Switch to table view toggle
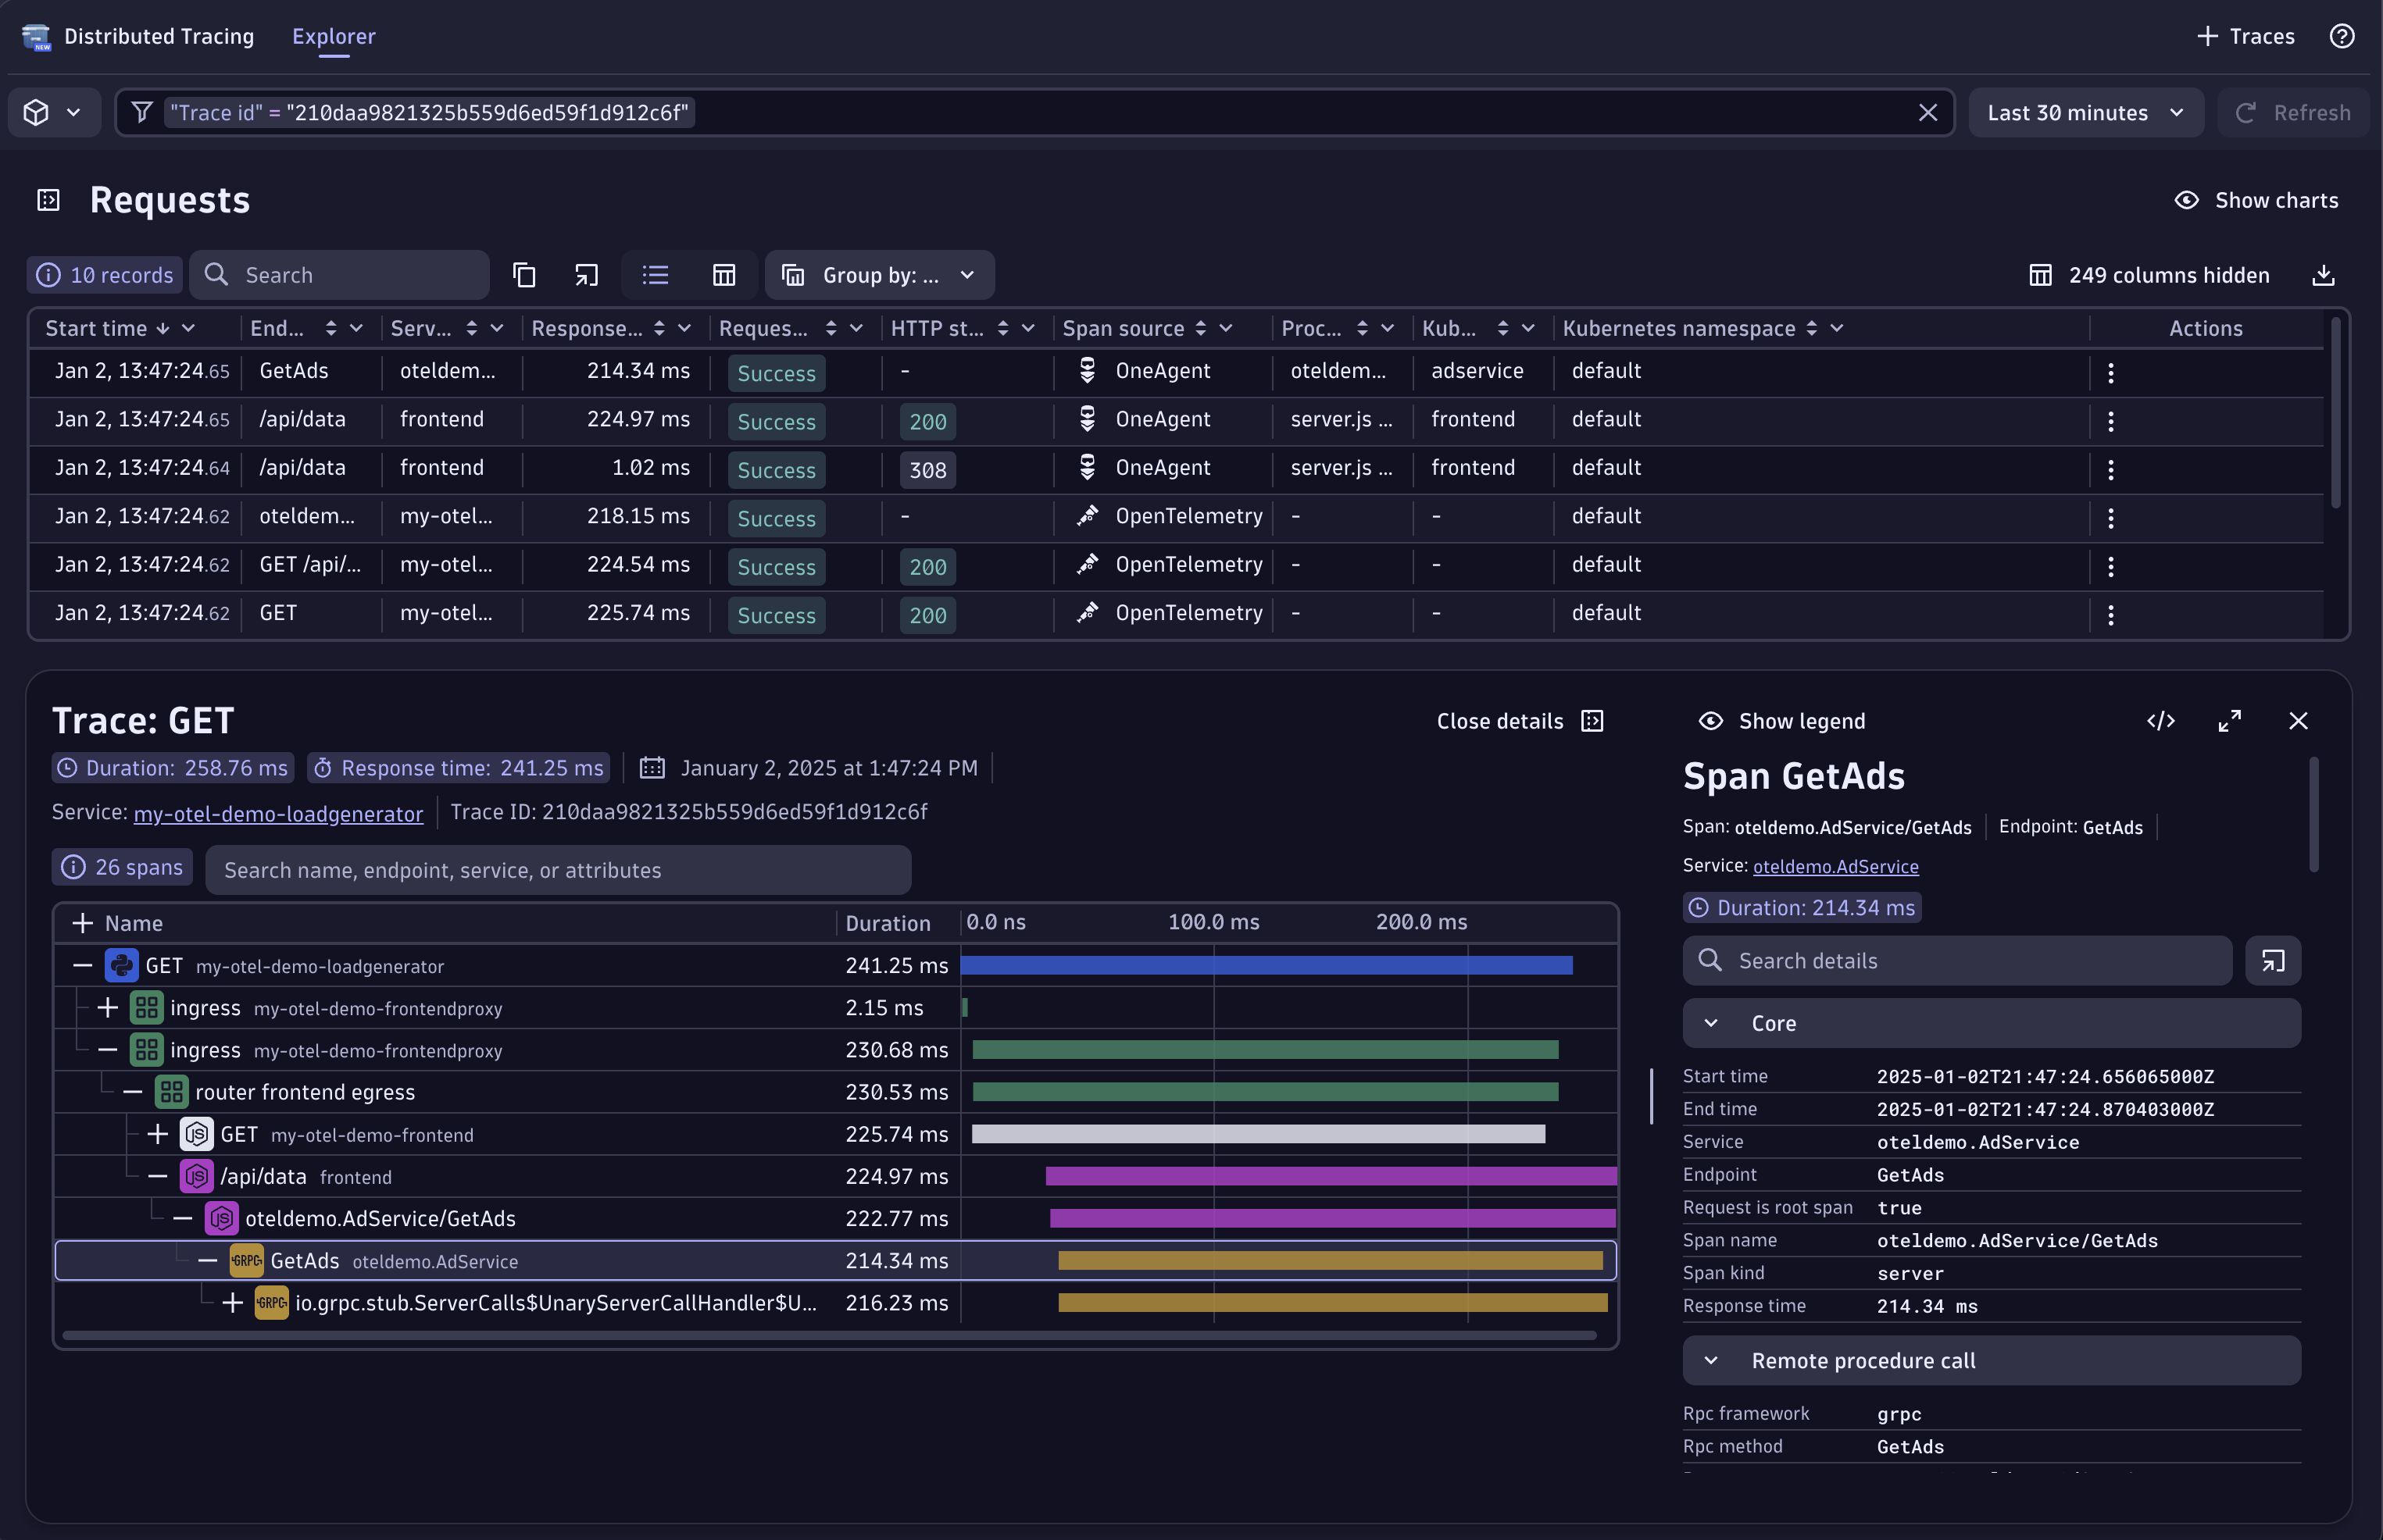 point(723,275)
